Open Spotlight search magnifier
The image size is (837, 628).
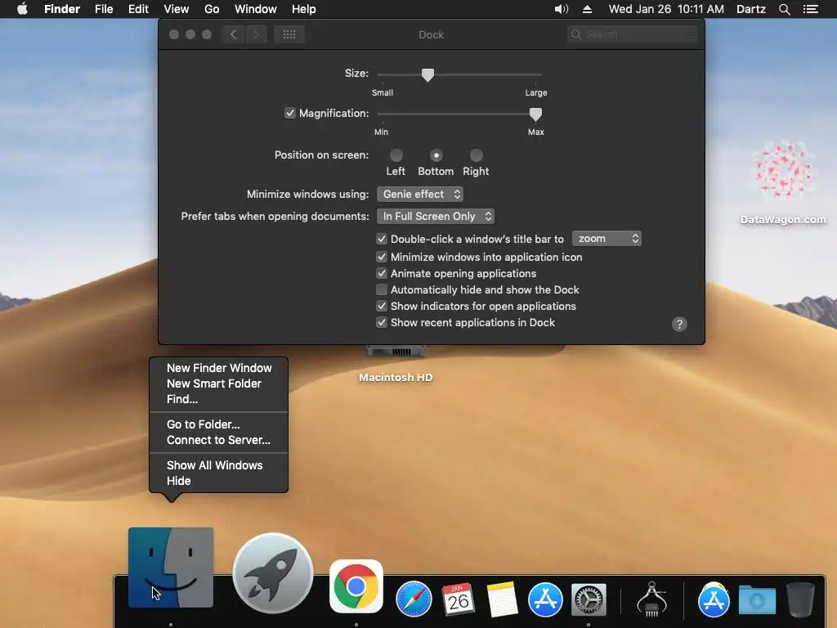pyautogui.click(x=784, y=9)
